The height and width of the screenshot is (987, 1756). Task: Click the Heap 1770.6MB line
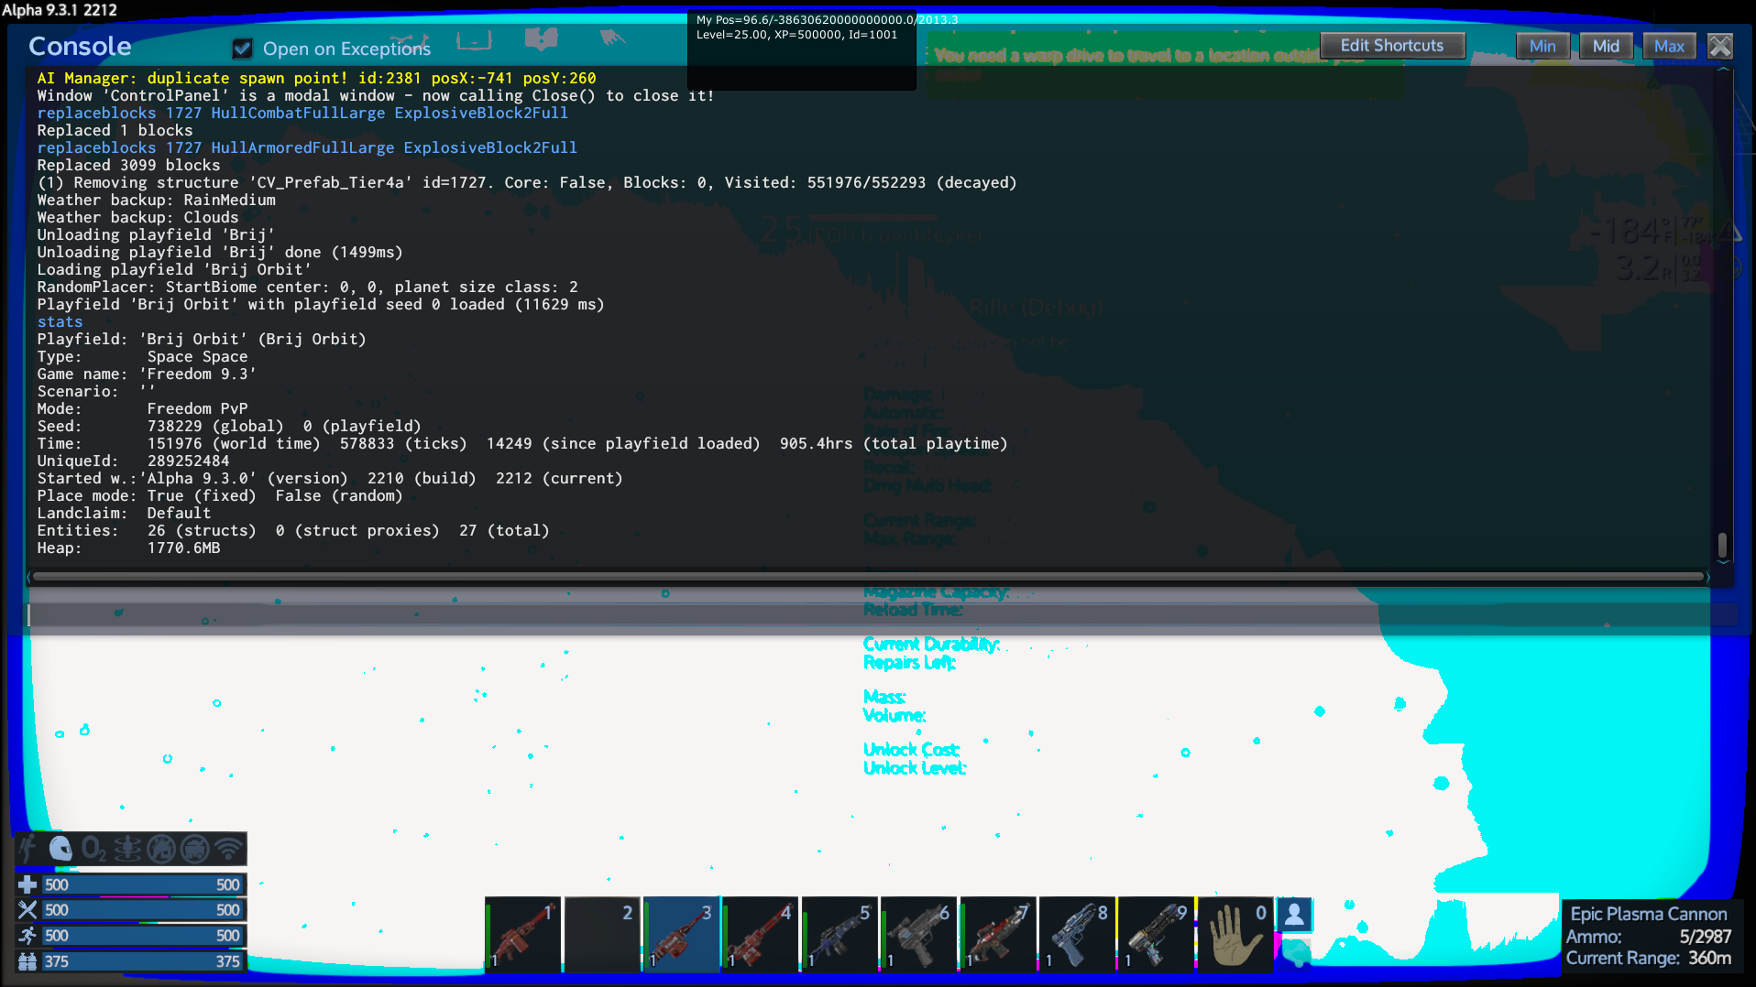(128, 548)
